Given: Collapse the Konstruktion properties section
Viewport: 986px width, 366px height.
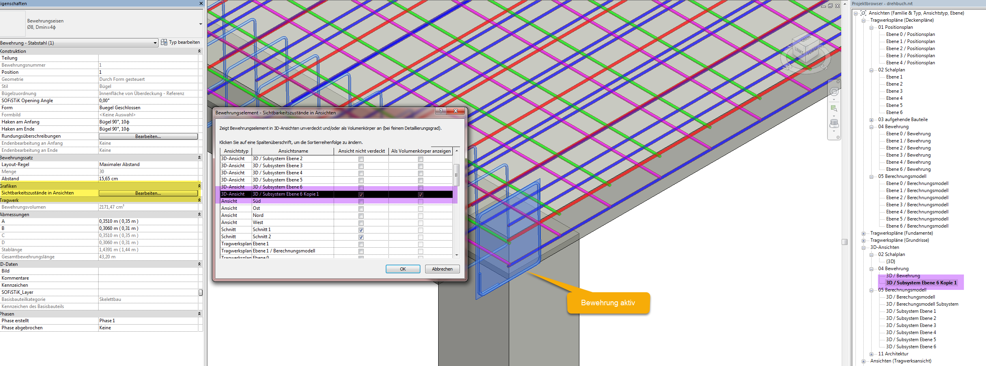Looking at the screenshot, I should 199,51.
